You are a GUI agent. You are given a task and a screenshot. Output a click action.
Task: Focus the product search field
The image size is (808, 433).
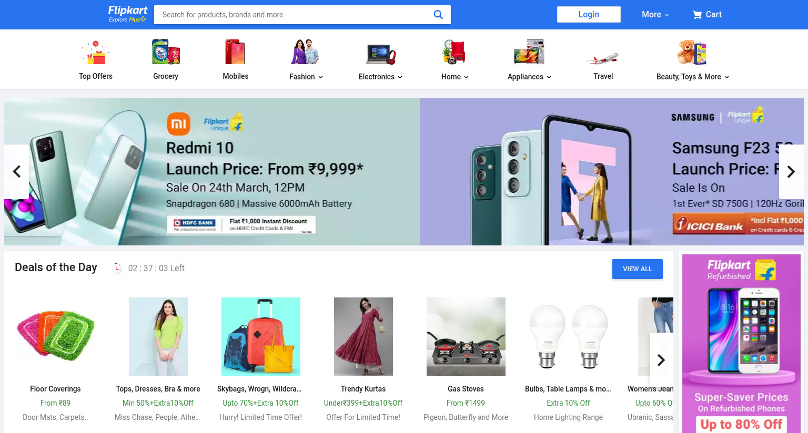pyautogui.click(x=295, y=15)
